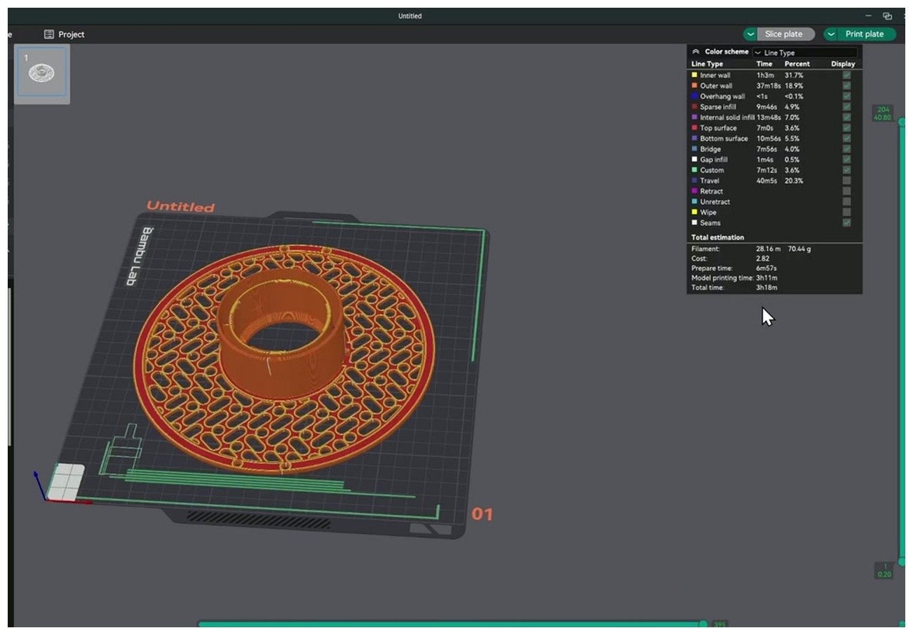Click the '204 / 40.80' layer label
The width and height of the screenshot is (913, 635).
[883, 114]
